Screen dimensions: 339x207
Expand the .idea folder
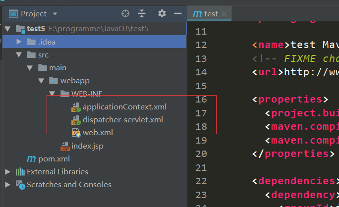coord(19,41)
